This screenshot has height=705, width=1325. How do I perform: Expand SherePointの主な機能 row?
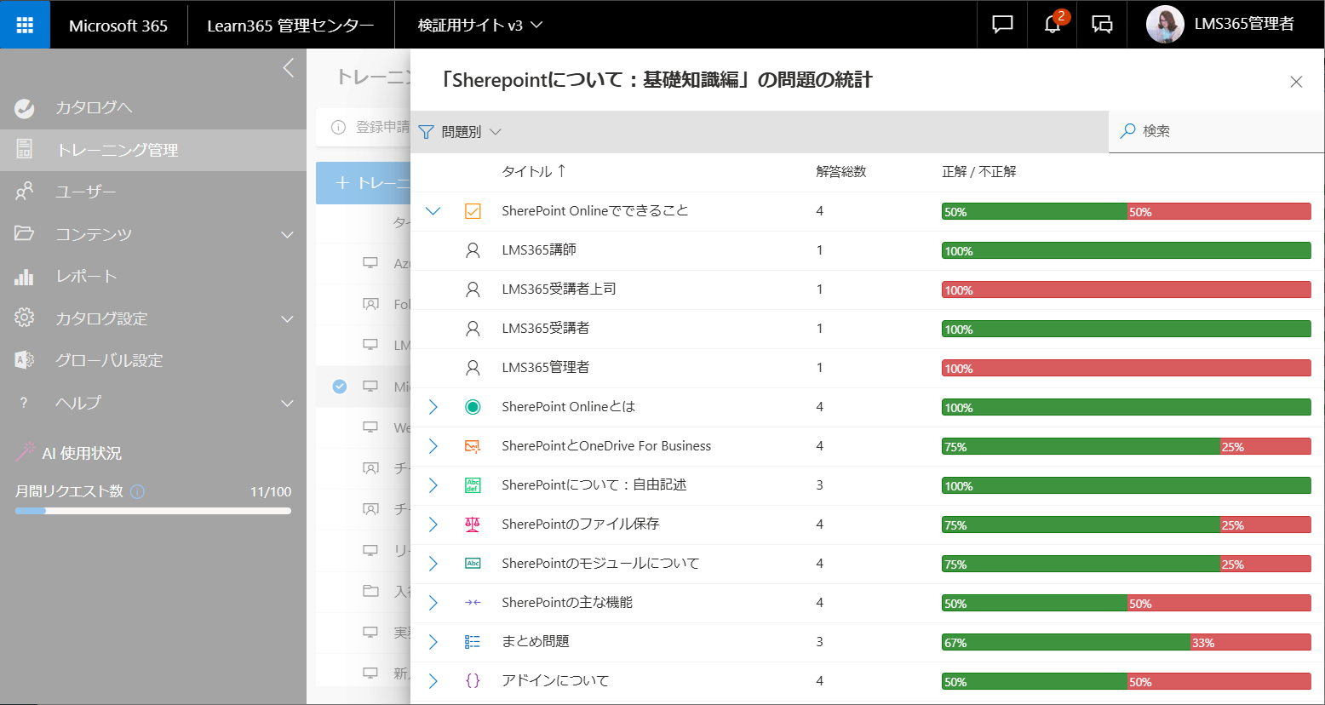click(x=433, y=603)
